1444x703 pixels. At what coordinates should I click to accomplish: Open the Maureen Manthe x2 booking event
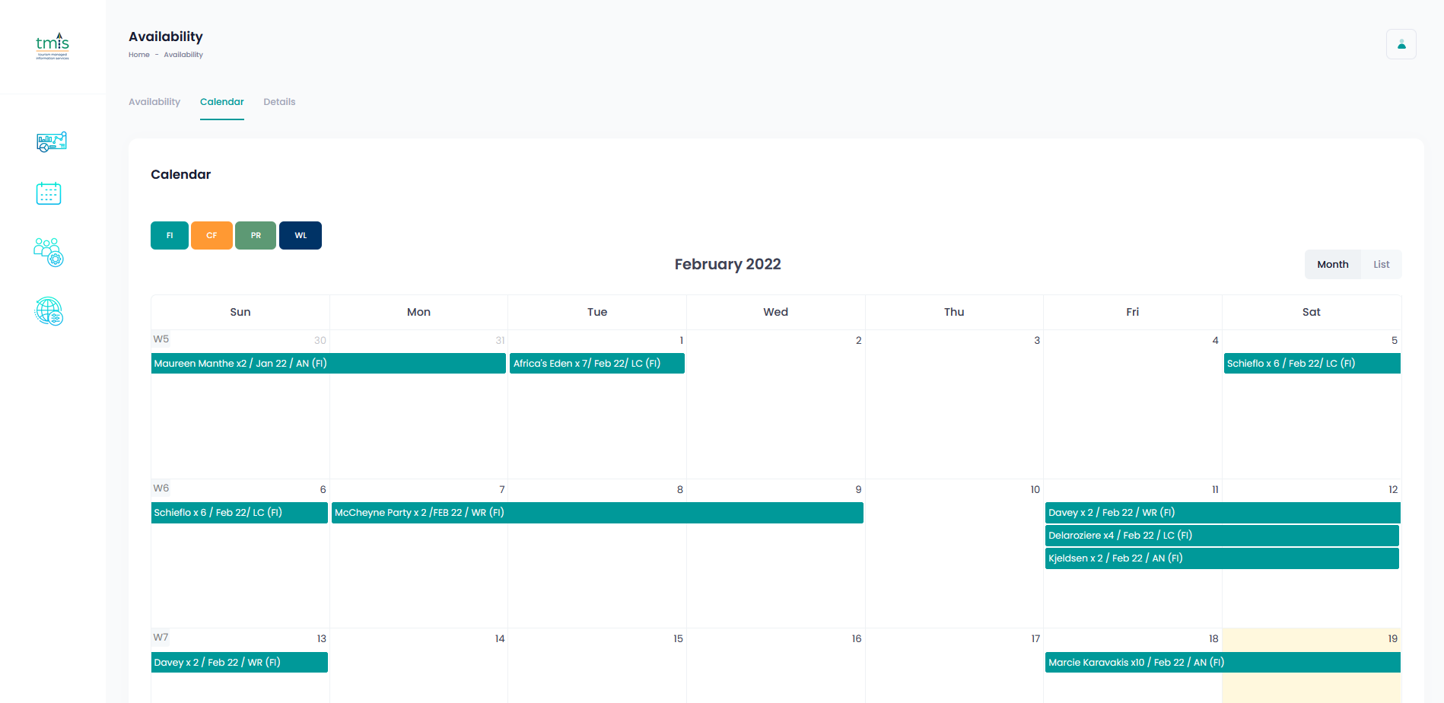328,364
